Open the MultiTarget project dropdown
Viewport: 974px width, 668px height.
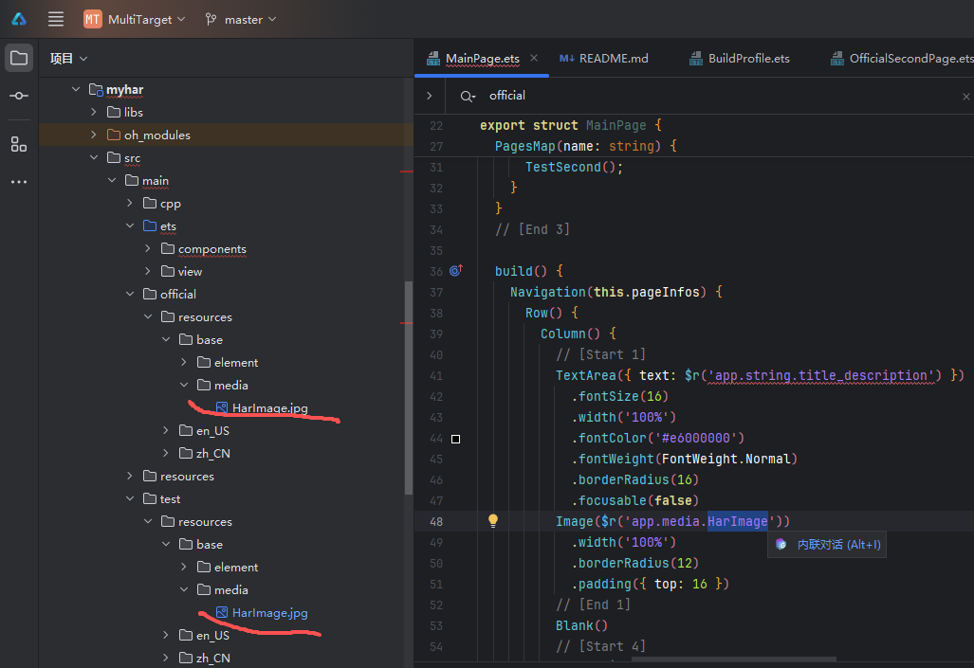[x=135, y=19]
